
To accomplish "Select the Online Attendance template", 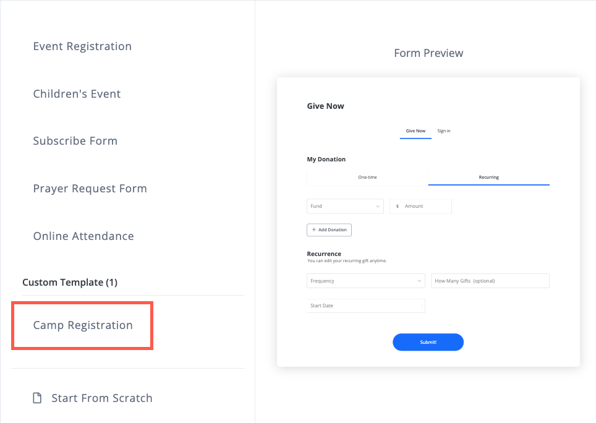I will pyautogui.click(x=83, y=236).
